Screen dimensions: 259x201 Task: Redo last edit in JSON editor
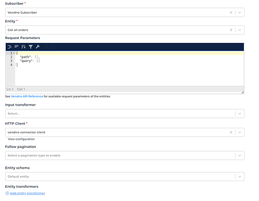point(53,47)
